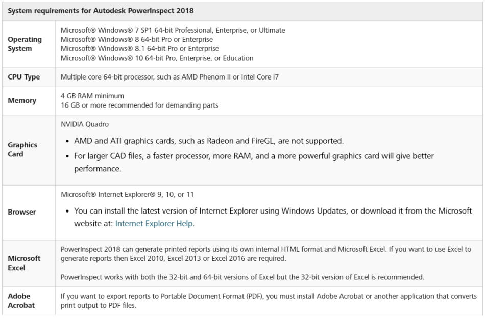Click the CPU Type row label
This screenshot has height=318, width=485.
23,77
